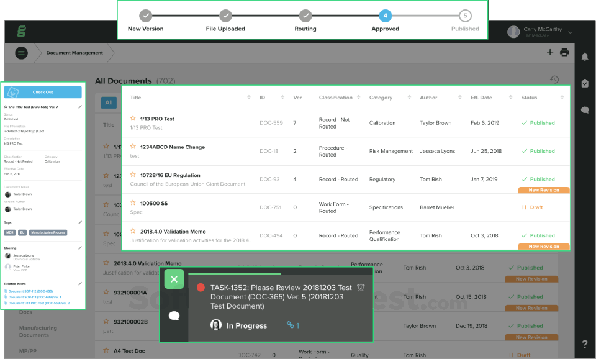Star the 10728/16 EU Regulation document

click(x=133, y=175)
